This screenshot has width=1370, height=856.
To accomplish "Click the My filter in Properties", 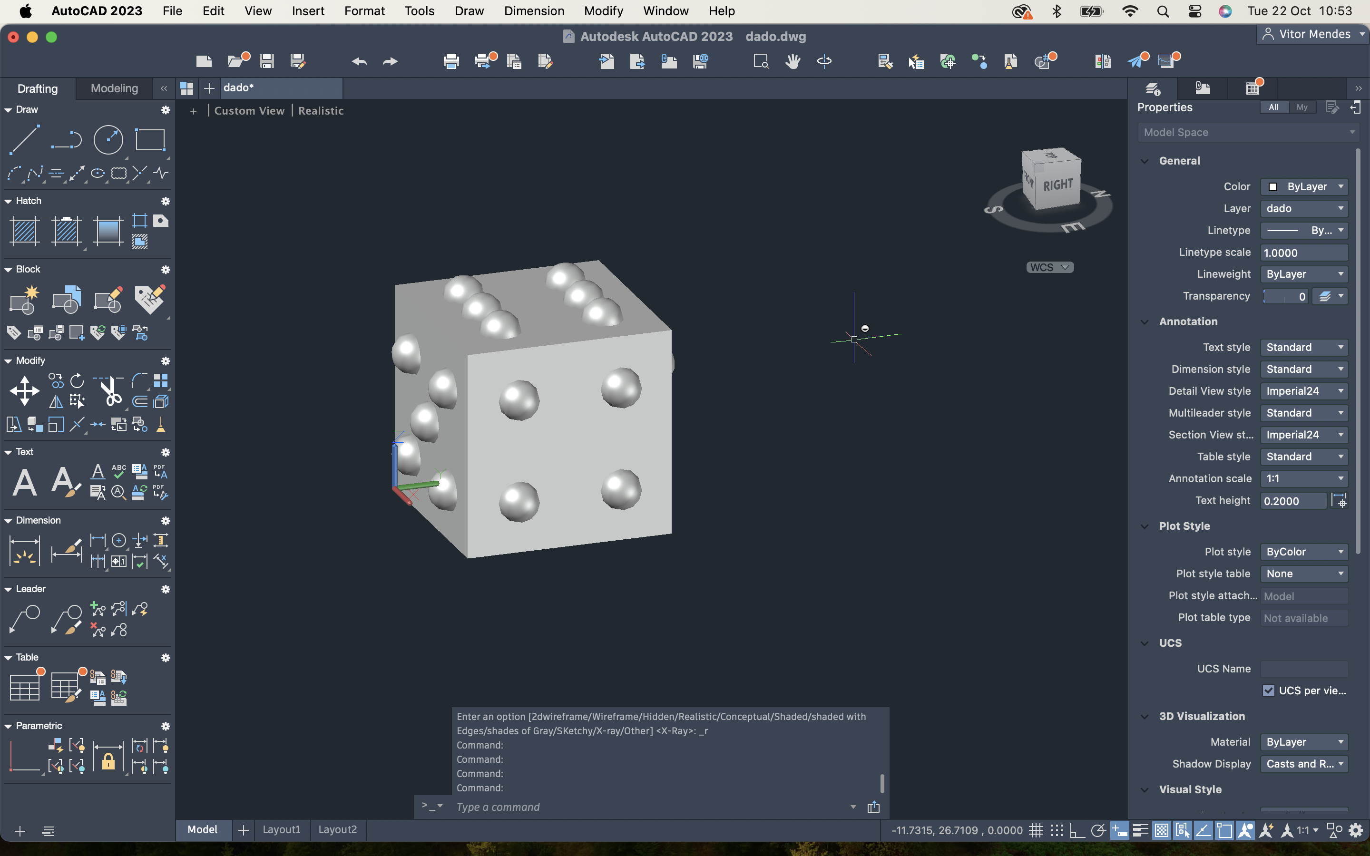I will point(1302,107).
